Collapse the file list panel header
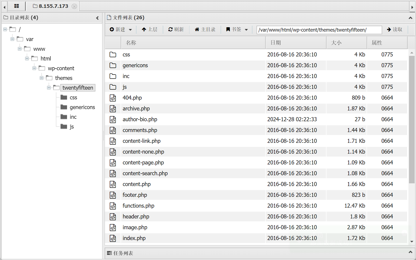 click(x=410, y=18)
